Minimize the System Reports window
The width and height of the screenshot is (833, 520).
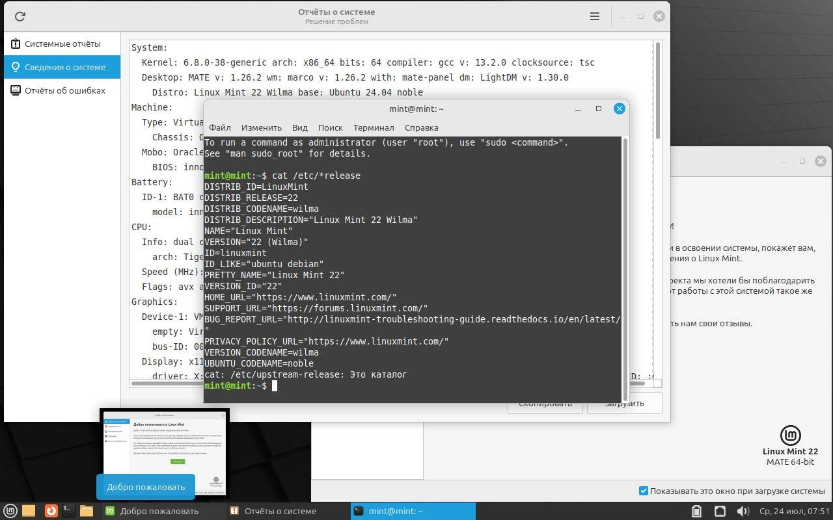pos(622,16)
